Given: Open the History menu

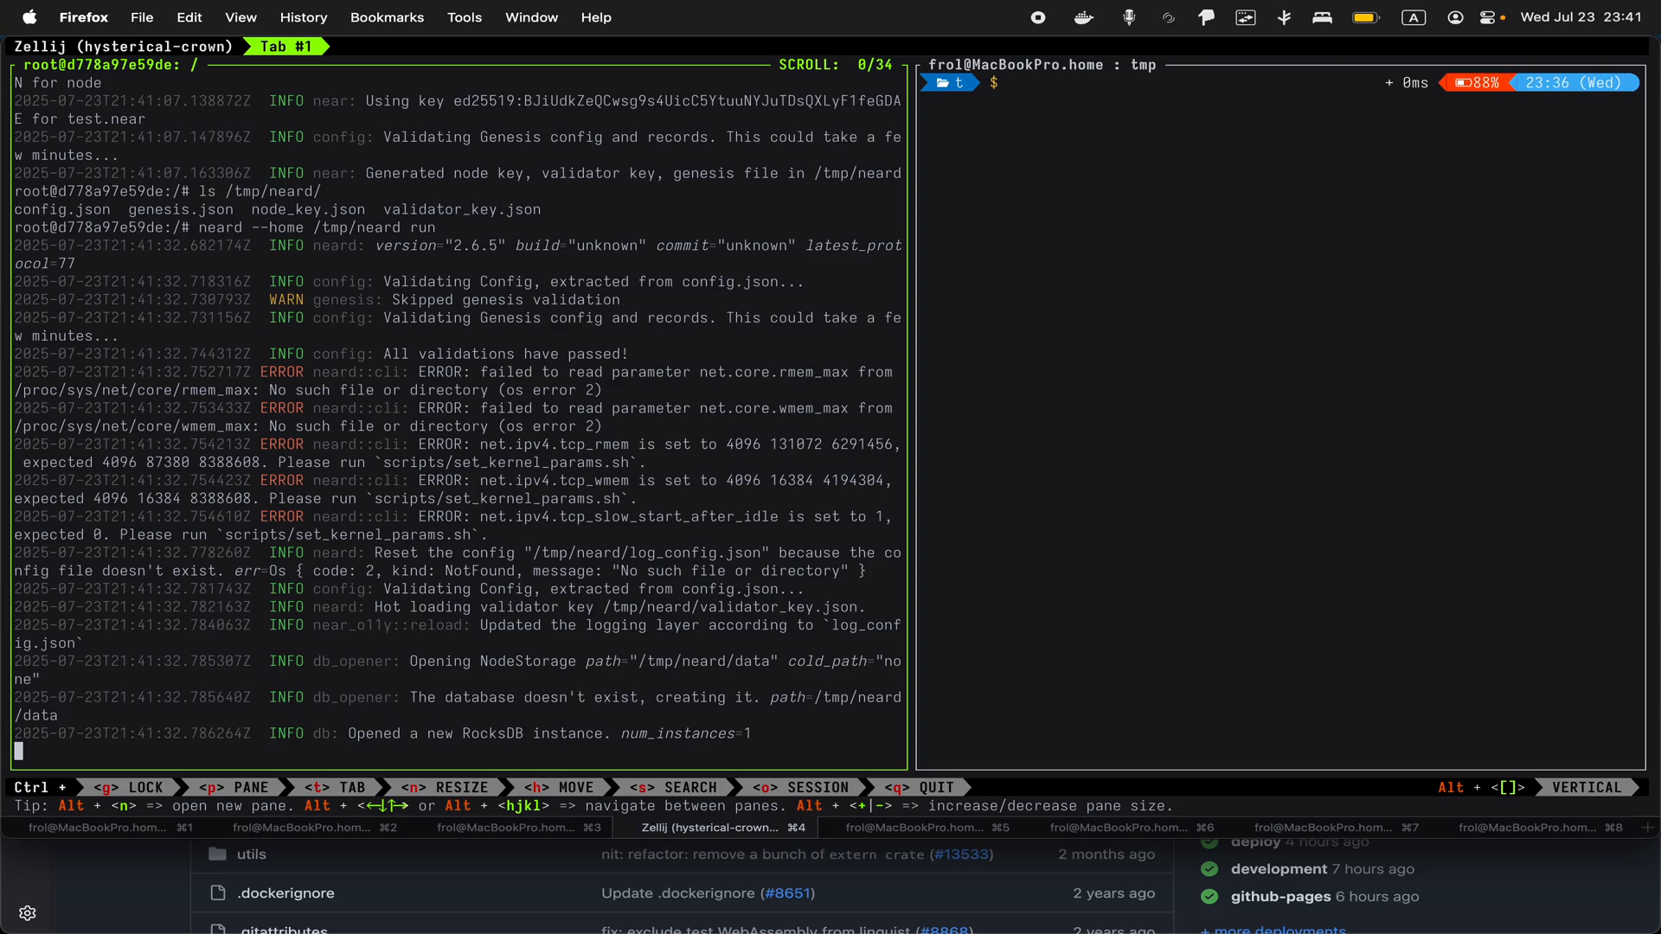Looking at the screenshot, I should tap(304, 17).
